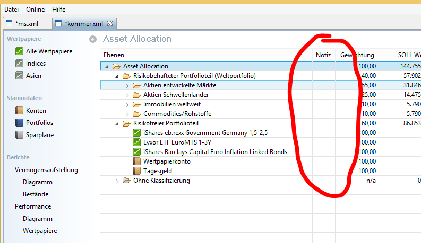The width and height of the screenshot is (421, 243).
Task: Select the Asien watchlist icon
Action: pos(19,76)
